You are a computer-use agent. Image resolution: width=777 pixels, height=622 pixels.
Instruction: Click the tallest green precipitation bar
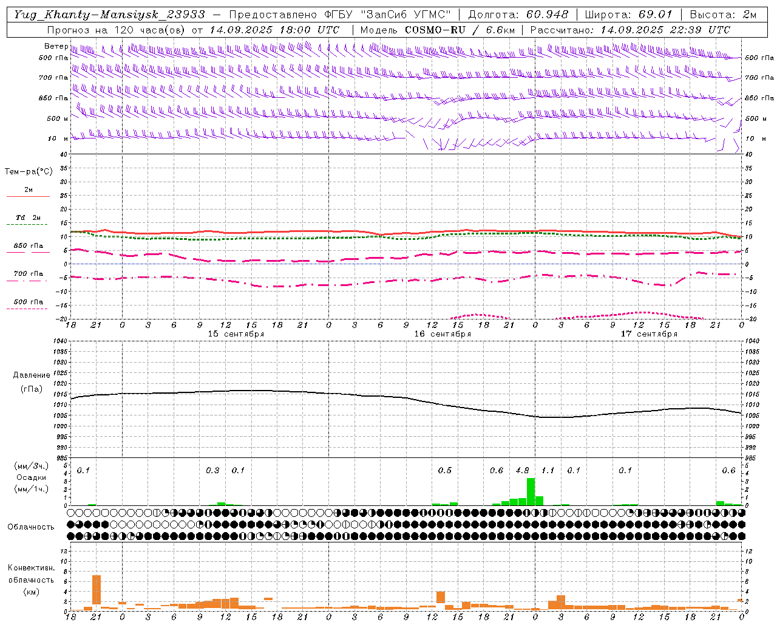tap(531, 491)
